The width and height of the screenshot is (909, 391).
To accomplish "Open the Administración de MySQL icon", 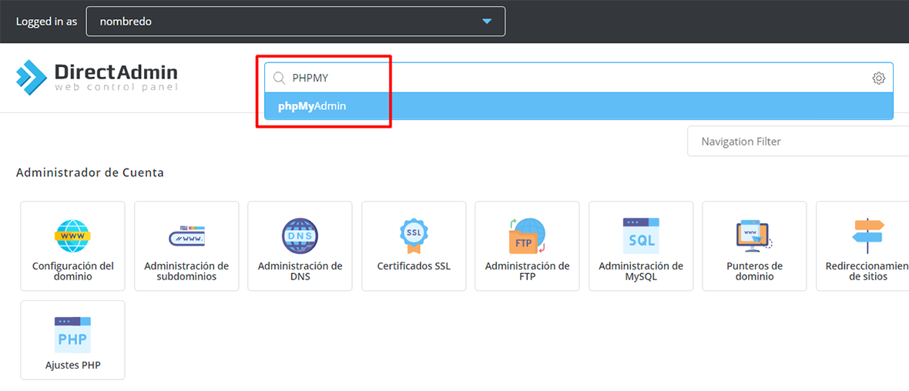I will [641, 236].
